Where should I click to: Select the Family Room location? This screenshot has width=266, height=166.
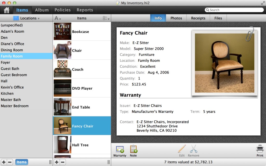(26, 56)
